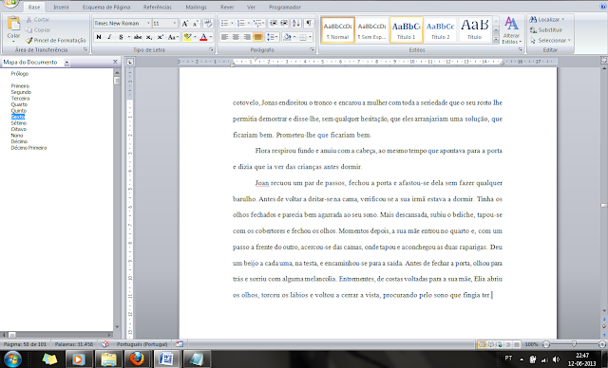The image size is (608, 368).
Task: Apply the Sem Esp... style
Action: click(371, 29)
